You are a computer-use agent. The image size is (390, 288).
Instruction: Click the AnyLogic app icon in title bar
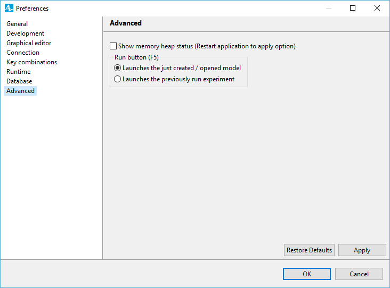tap(9, 8)
